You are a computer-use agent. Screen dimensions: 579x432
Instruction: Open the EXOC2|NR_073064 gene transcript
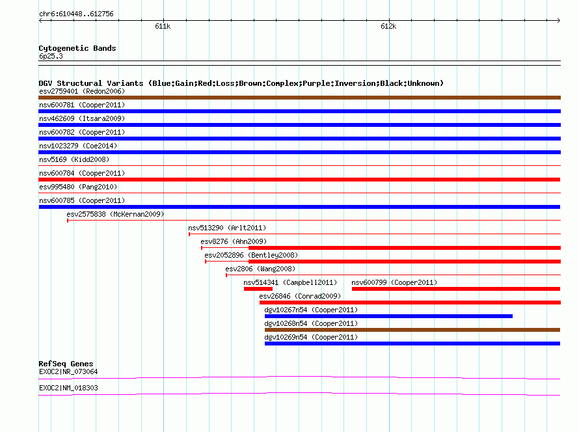pyautogui.click(x=68, y=371)
